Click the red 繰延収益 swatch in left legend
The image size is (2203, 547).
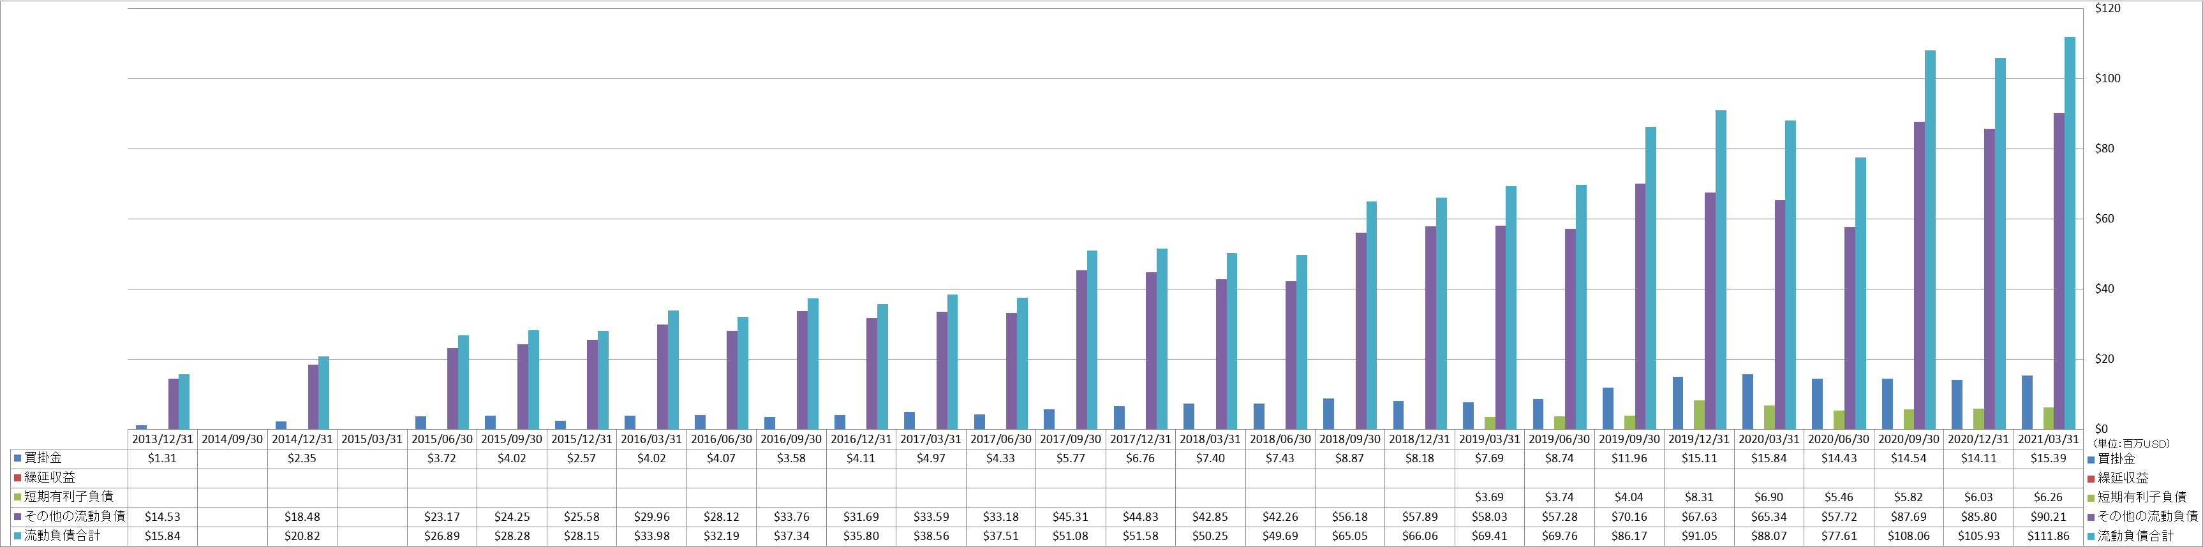click(17, 478)
